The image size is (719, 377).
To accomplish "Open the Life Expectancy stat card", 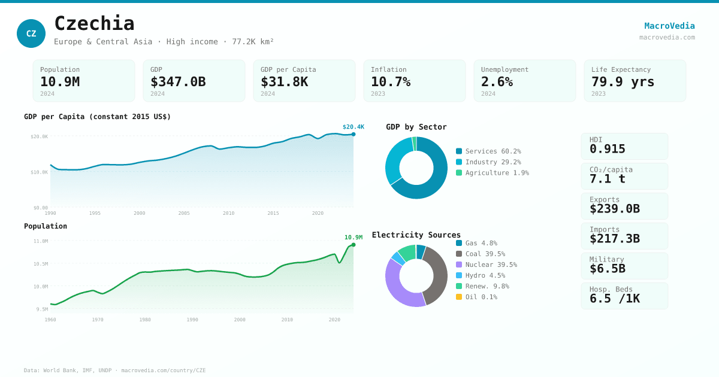I will [635, 81].
